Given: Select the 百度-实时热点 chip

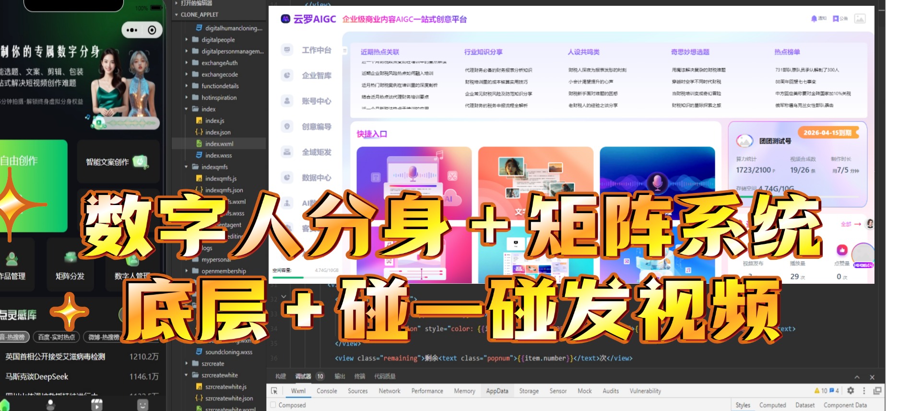Looking at the screenshot, I should click(x=56, y=337).
